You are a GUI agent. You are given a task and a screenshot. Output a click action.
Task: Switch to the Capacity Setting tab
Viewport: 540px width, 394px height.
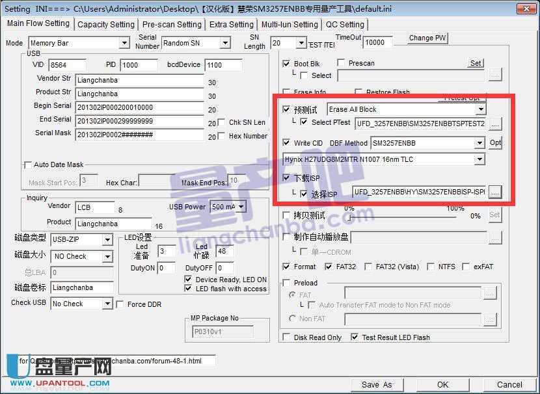(x=105, y=24)
